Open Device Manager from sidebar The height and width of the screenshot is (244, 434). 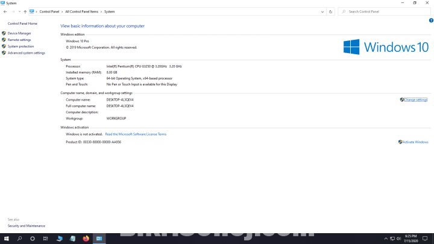tap(19, 33)
